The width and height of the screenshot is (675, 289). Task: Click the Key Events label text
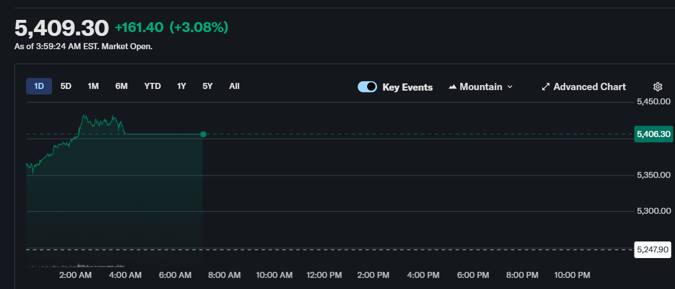tap(408, 87)
